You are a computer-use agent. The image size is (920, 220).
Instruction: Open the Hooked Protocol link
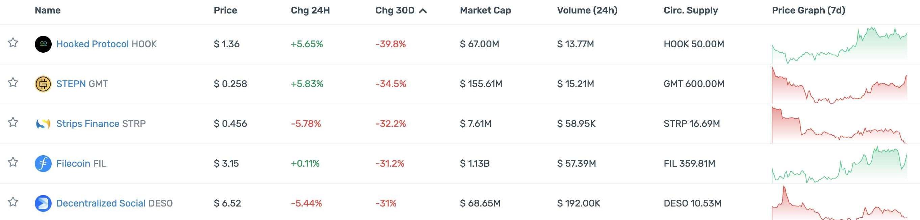pos(92,44)
